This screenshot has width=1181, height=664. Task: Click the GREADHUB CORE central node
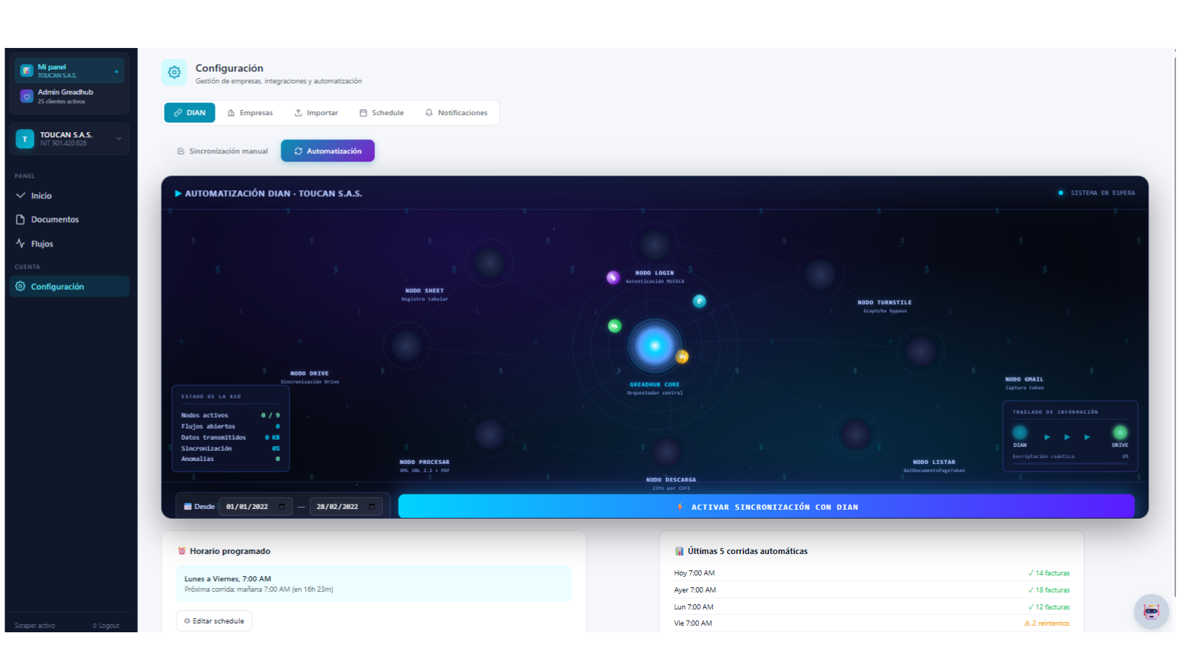point(655,345)
